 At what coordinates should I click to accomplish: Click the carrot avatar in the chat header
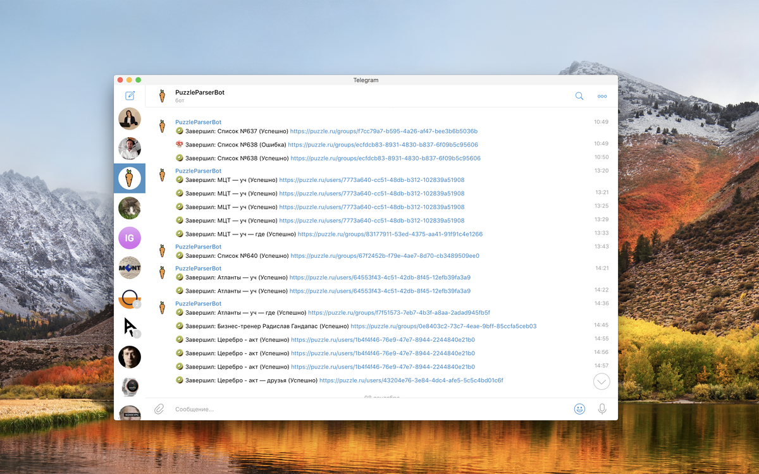pos(163,96)
